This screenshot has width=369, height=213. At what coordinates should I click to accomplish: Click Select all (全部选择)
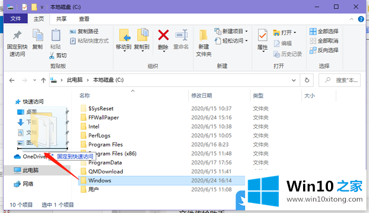pyautogui.click(x=324, y=31)
